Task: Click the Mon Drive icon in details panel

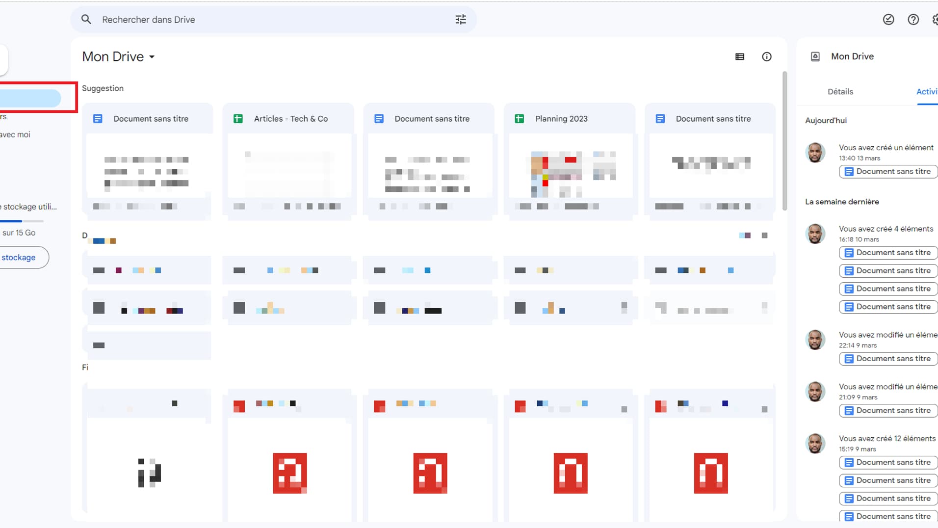Action: (815, 56)
